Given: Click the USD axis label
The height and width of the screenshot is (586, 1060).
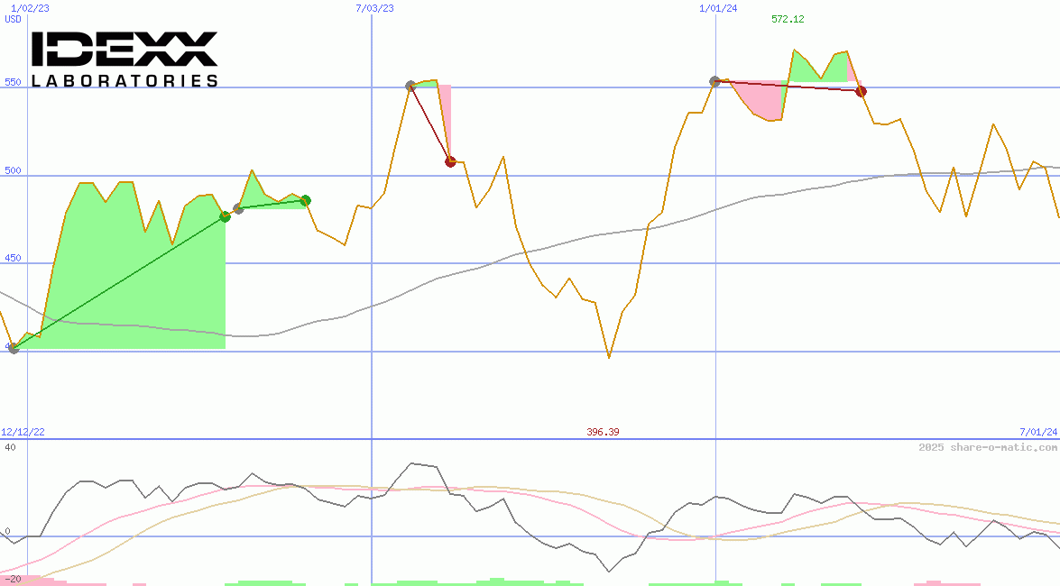Looking at the screenshot, I should 11,18.
